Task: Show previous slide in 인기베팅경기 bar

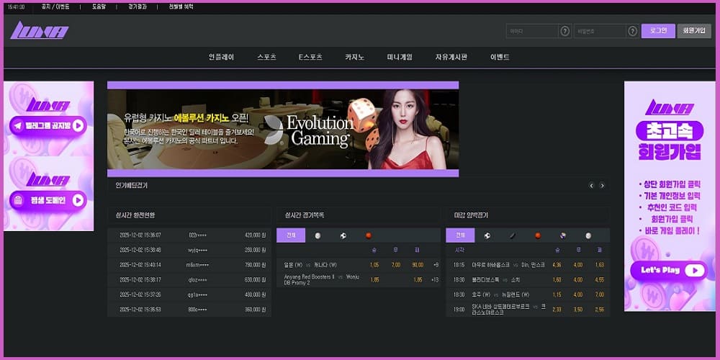Action: pyautogui.click(x=592, y=186)
